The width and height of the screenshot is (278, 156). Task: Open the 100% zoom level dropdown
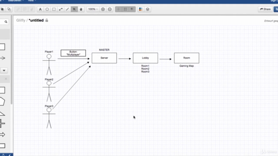coord(93,9)
